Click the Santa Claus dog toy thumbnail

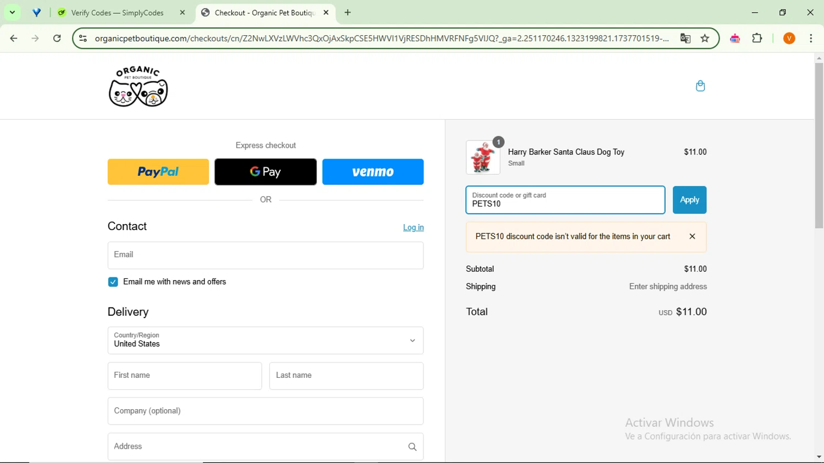point(483,157)
